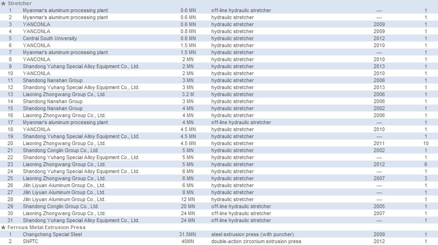Click YANCONLA in the 4.5 MN row 18
438x245 pixels.
(x=36, y=129)
